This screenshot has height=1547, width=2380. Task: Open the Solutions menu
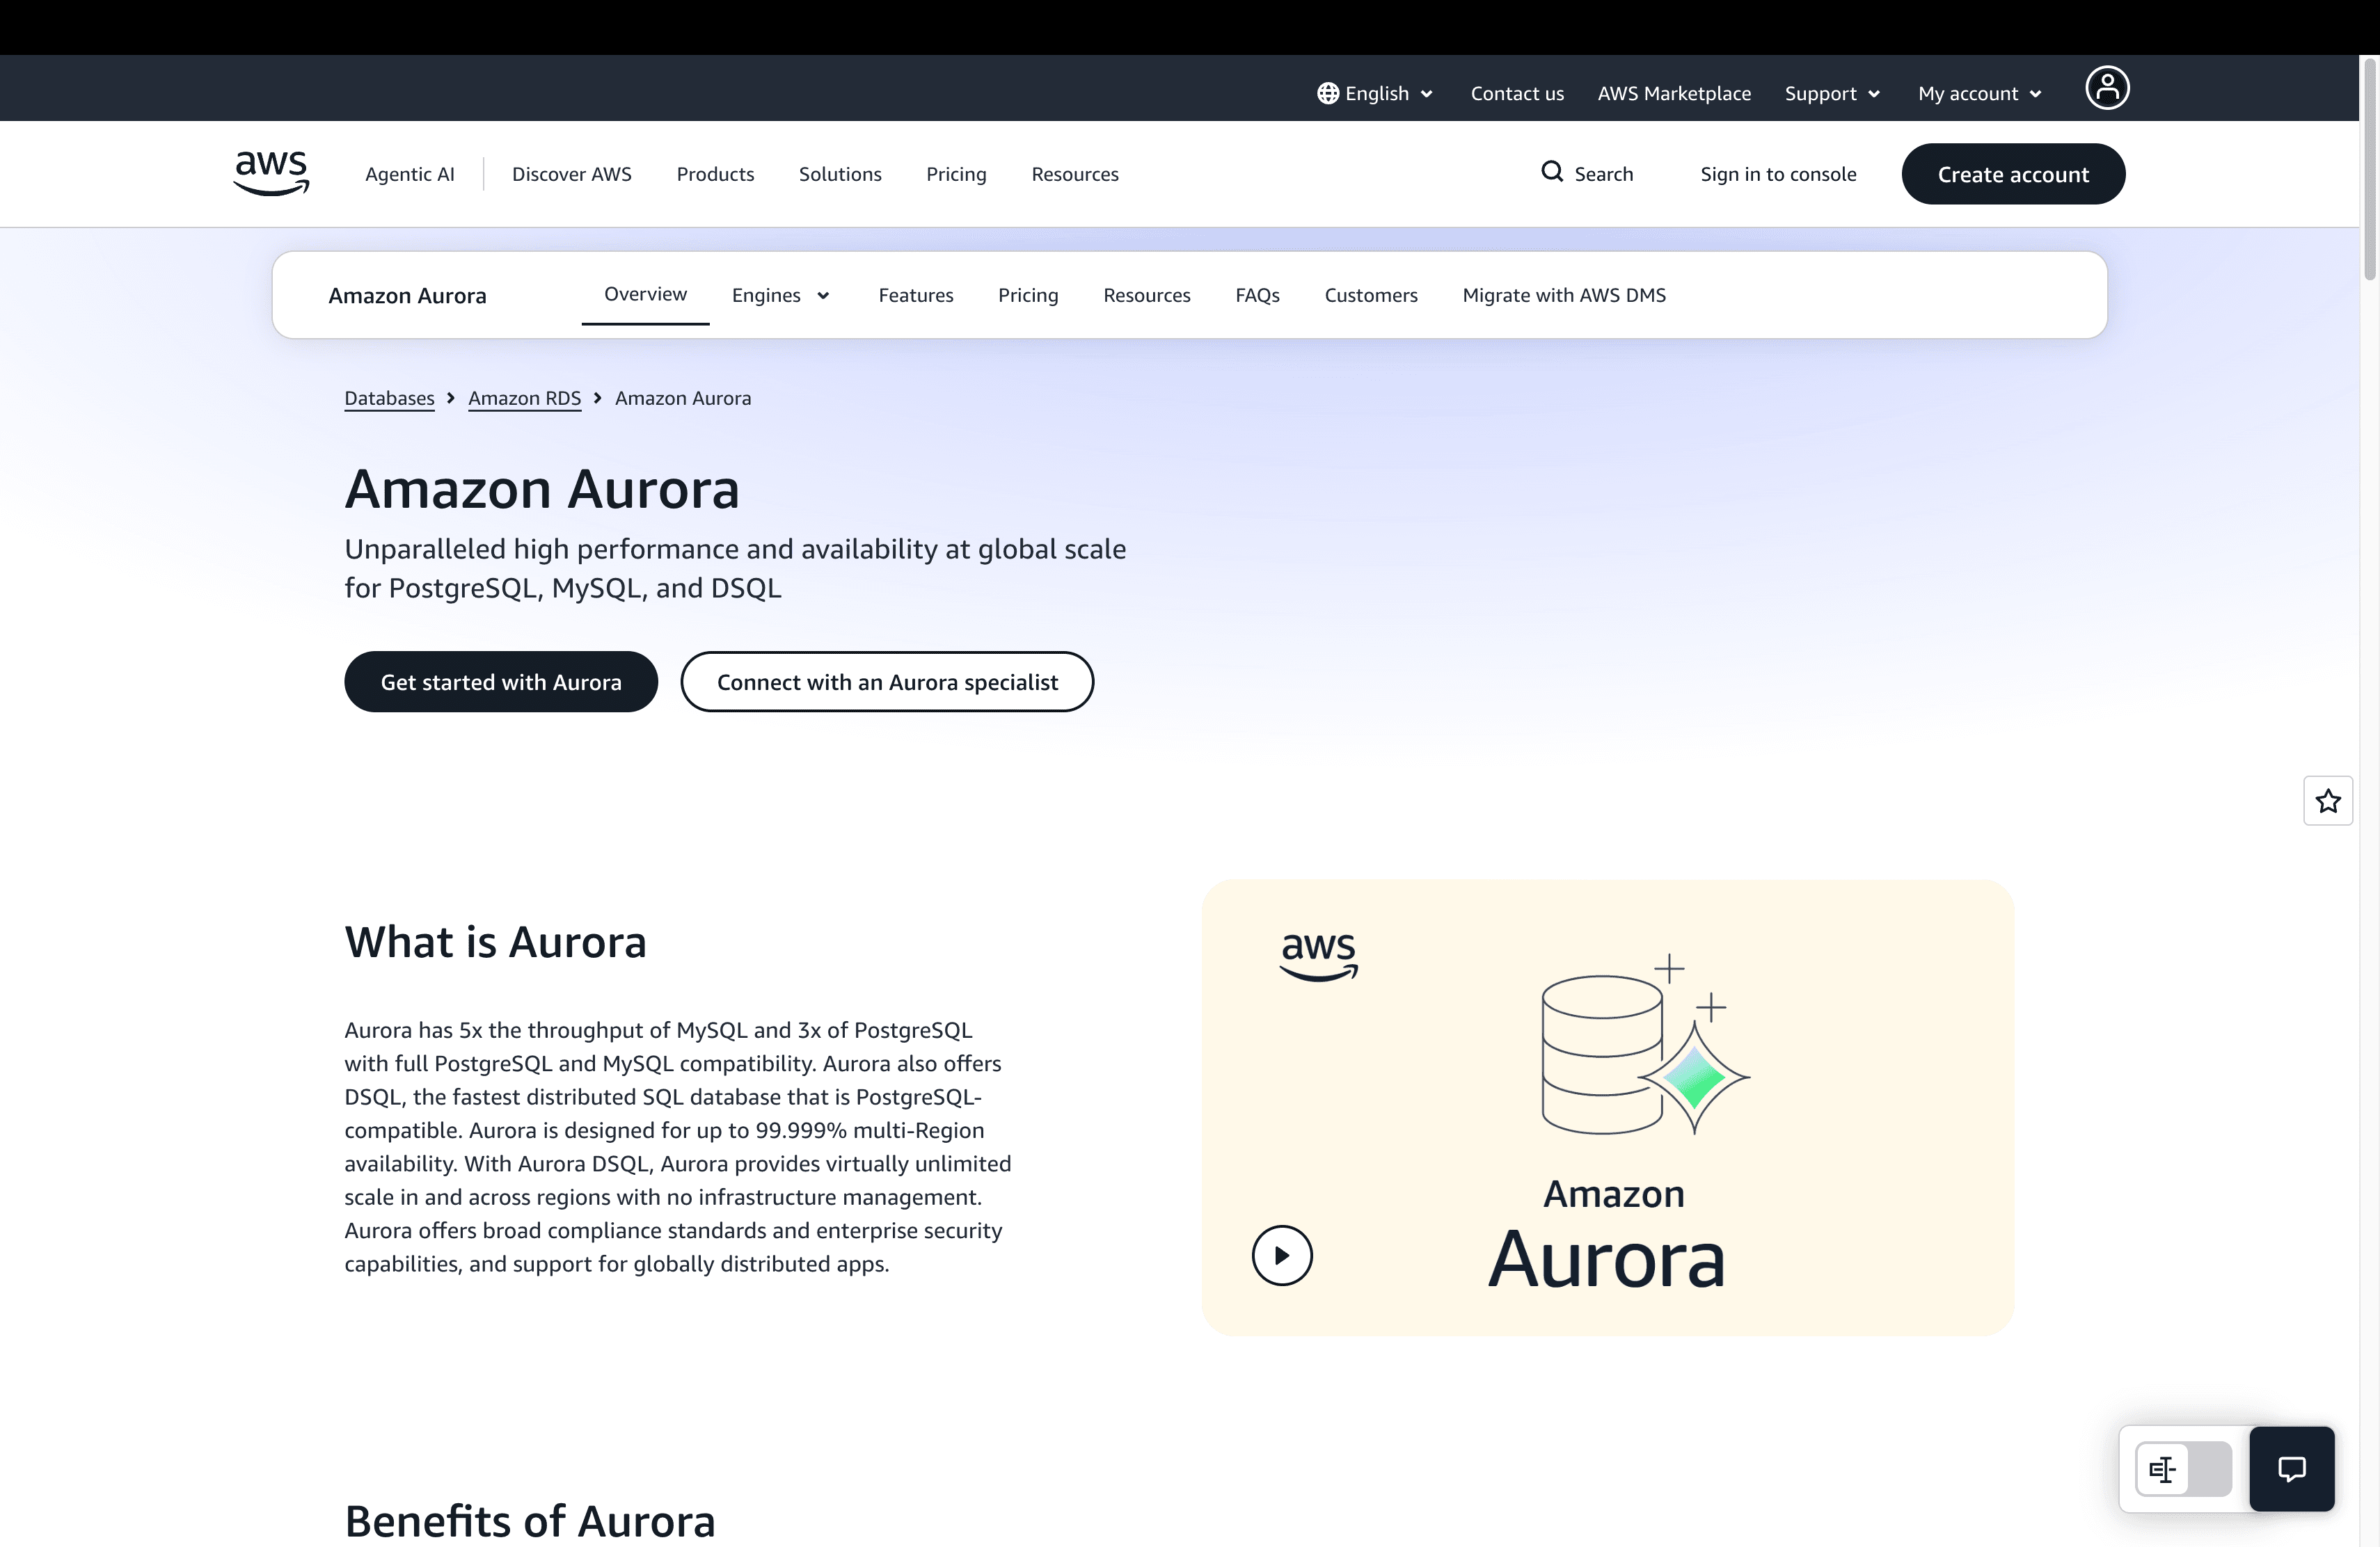tap(840, 174)
